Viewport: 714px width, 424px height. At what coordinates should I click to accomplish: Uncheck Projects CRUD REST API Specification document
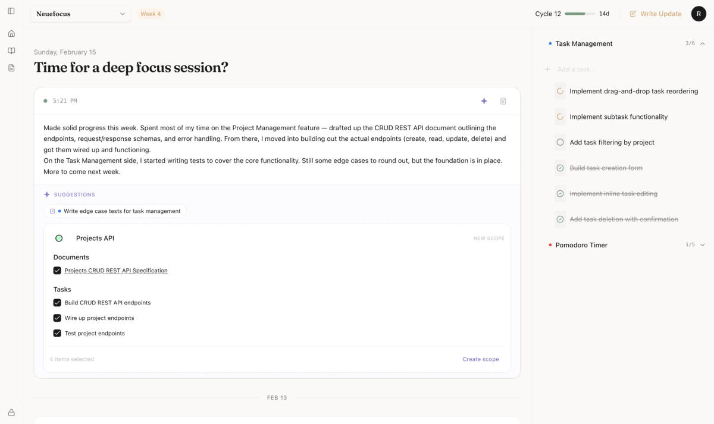(x=57, y=270)
